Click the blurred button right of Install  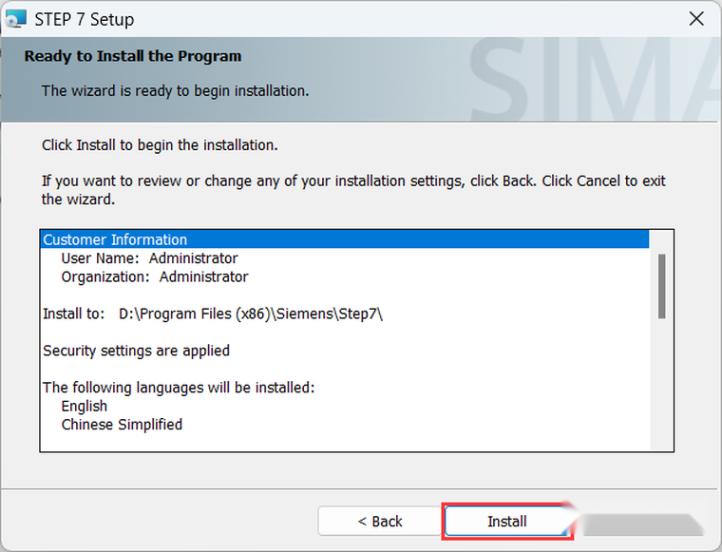click(642, 523)
